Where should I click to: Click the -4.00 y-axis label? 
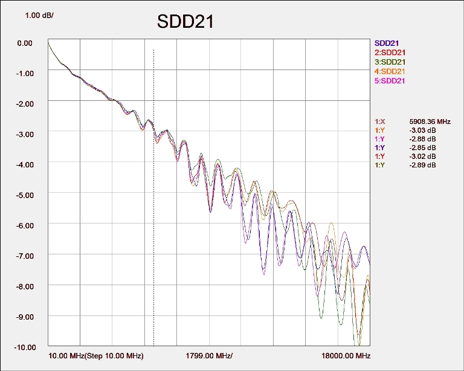tap(25, 165)
